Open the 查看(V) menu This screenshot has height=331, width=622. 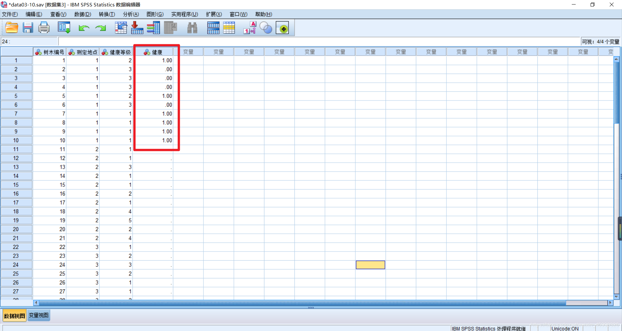58,14
